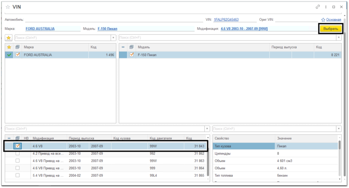
Task: Open the three-dot more actions menu
Action: pyautogui.click(x=326, y=7)
